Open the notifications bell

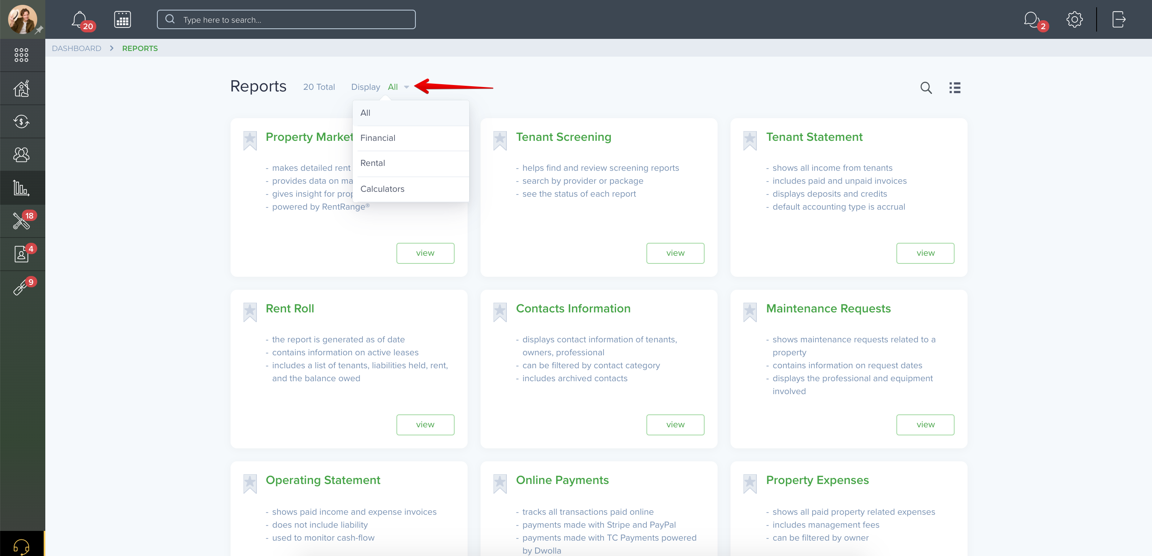pyautogui.click(x=80, y=20)
